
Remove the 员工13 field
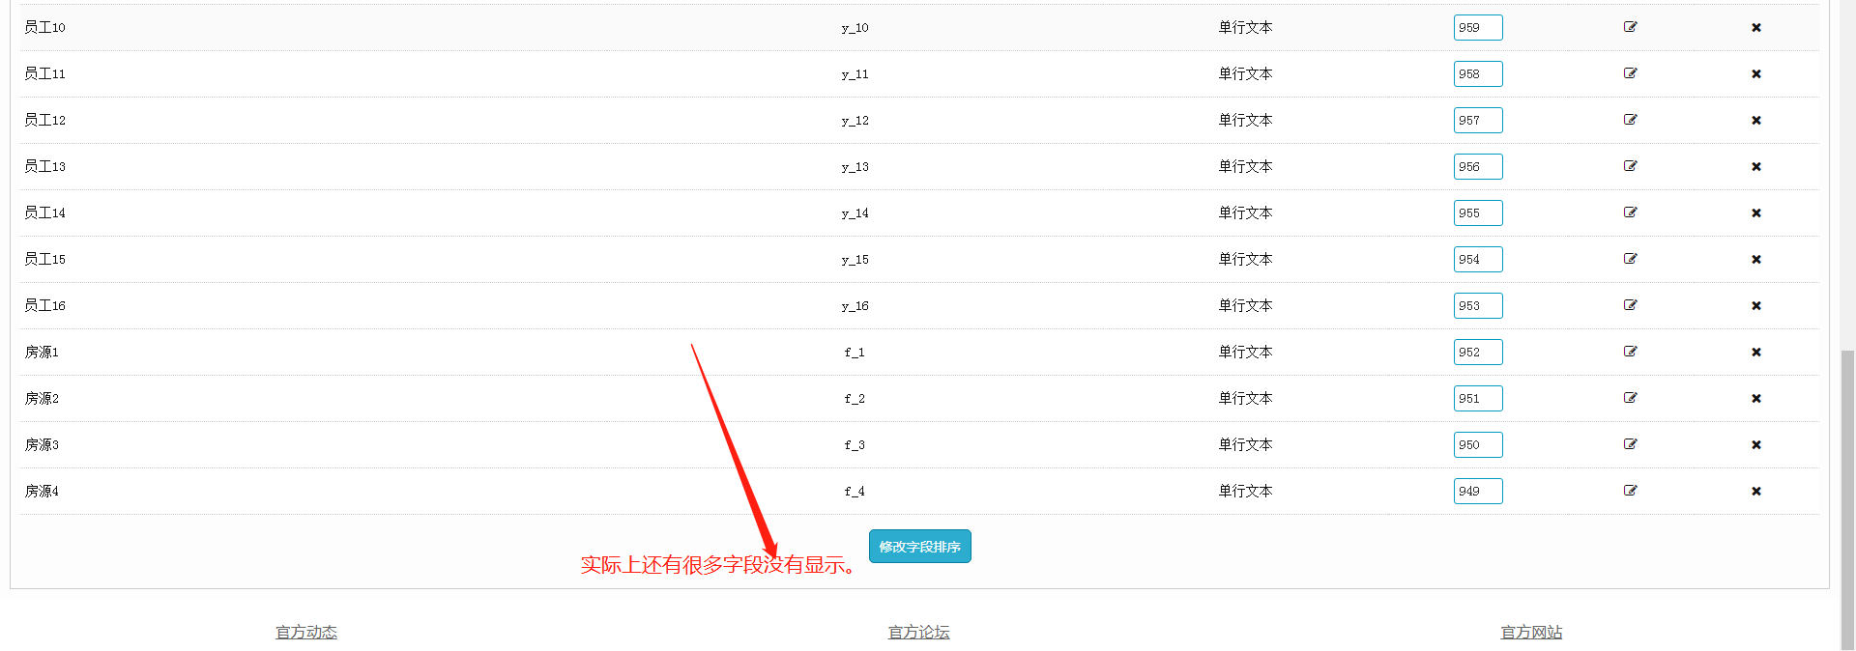pos(1755,167)
